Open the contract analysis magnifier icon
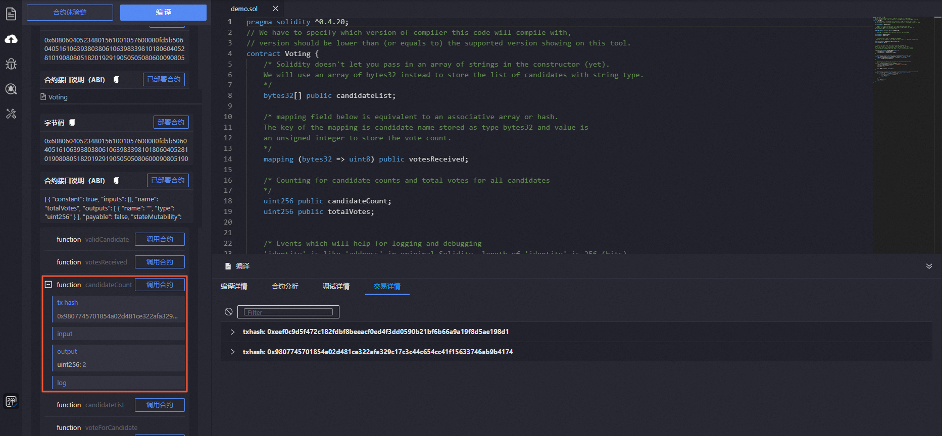This screenshot has width=942, height=436. pos(11,89)
